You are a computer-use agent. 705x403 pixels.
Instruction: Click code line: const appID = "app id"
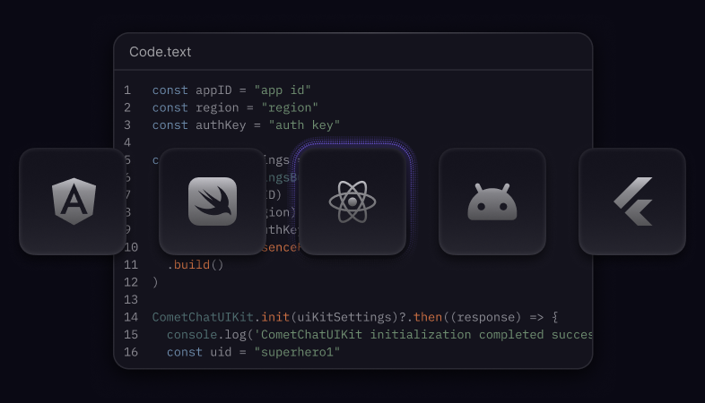(231, 90)
